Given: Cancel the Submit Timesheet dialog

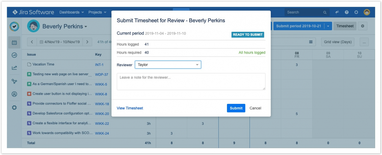Looking at the screenshot, I should pyautogui.click(x=255, y=108).
